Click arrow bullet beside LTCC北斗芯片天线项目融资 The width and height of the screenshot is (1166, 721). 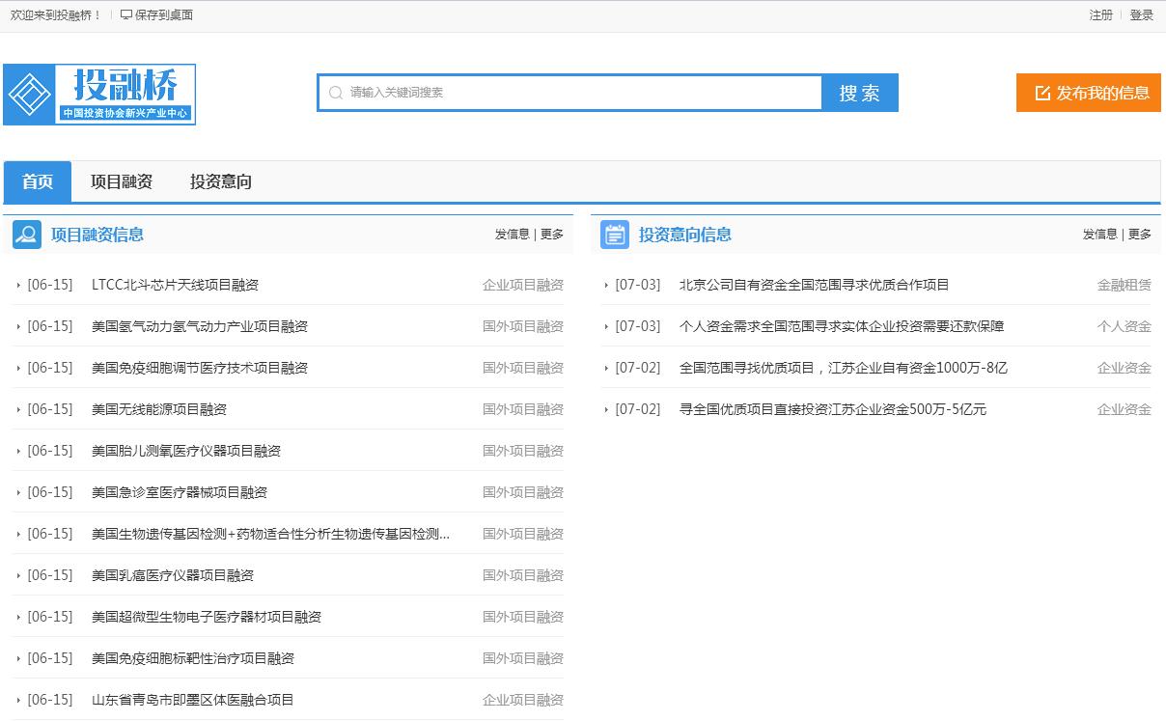pyautogui.click(x=18, y=285)
